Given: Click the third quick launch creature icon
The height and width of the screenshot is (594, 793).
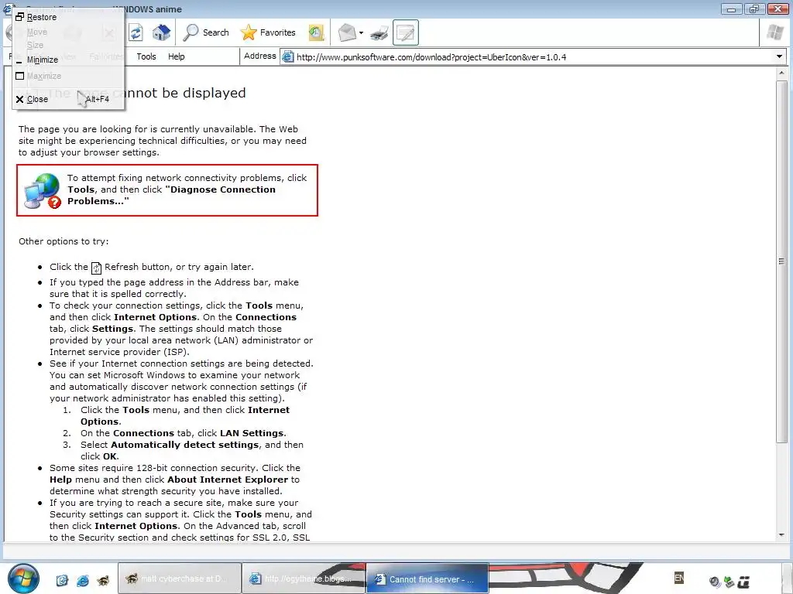Looking at the screenshot, I should 103,580.
